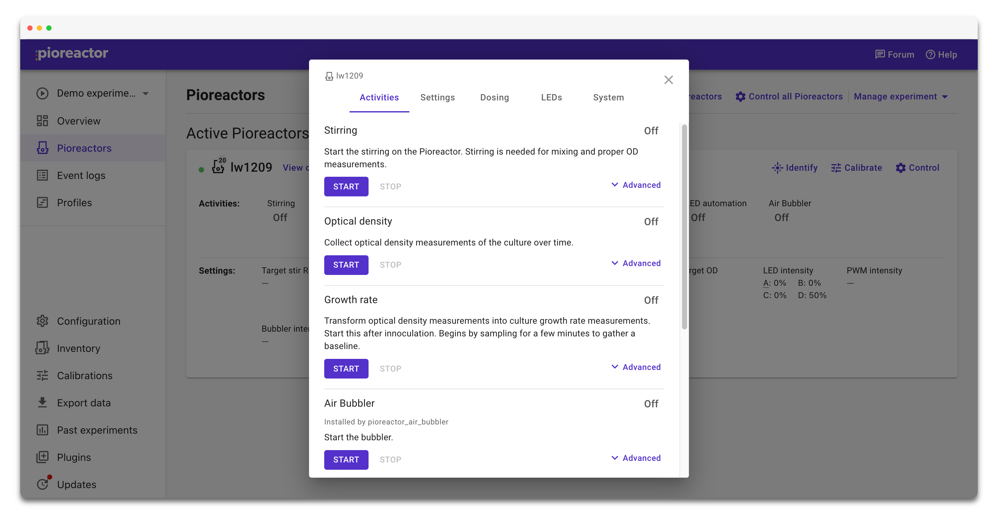Switch to the LEDs tab
998x522 pixels.
click(551, 97)
